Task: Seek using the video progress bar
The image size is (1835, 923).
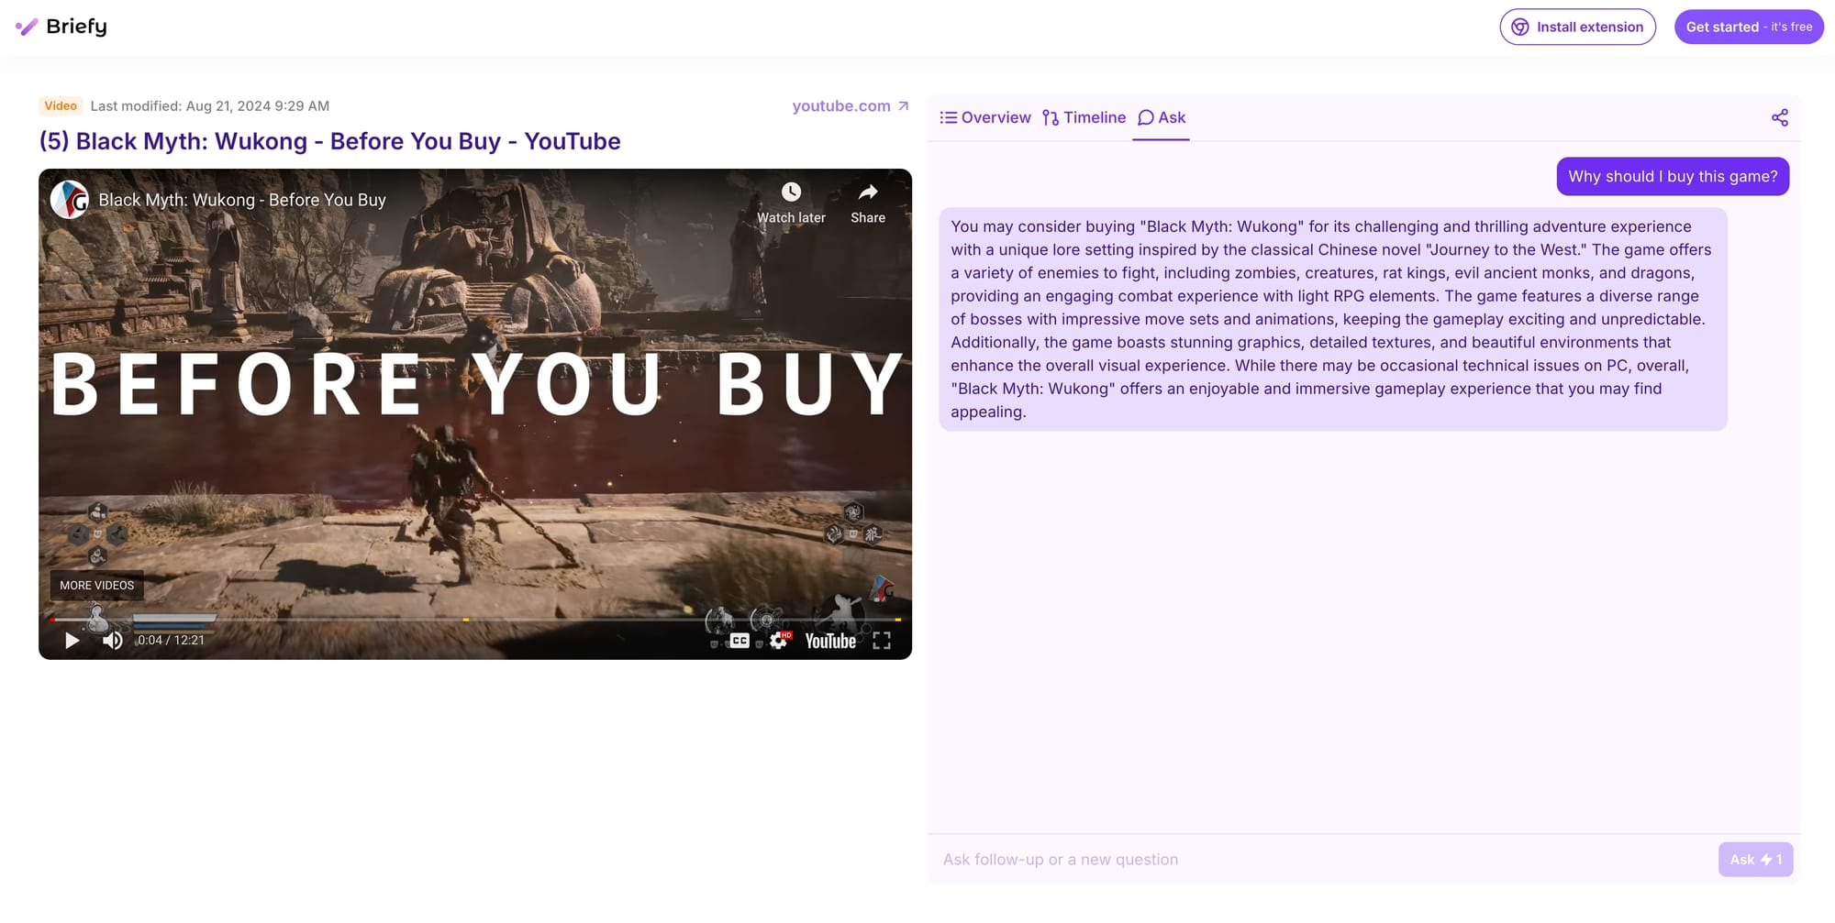Action: tap(475, 620)
